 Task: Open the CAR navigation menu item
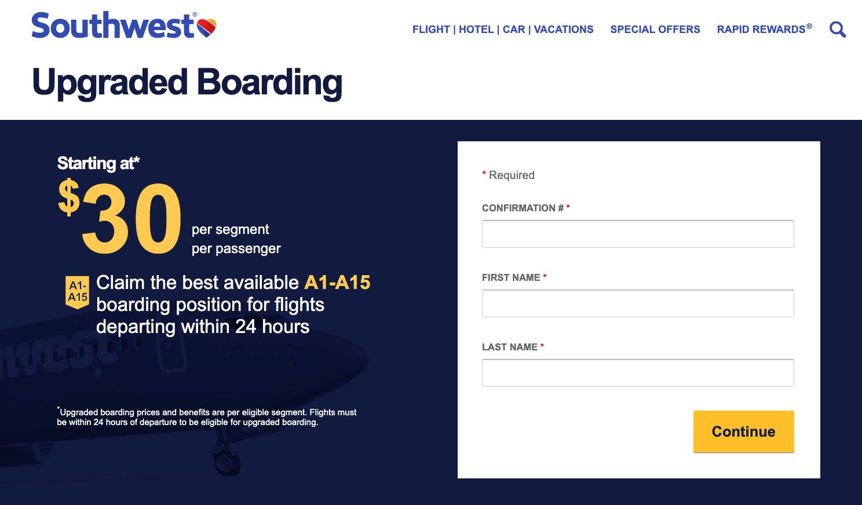coord(513,29)
